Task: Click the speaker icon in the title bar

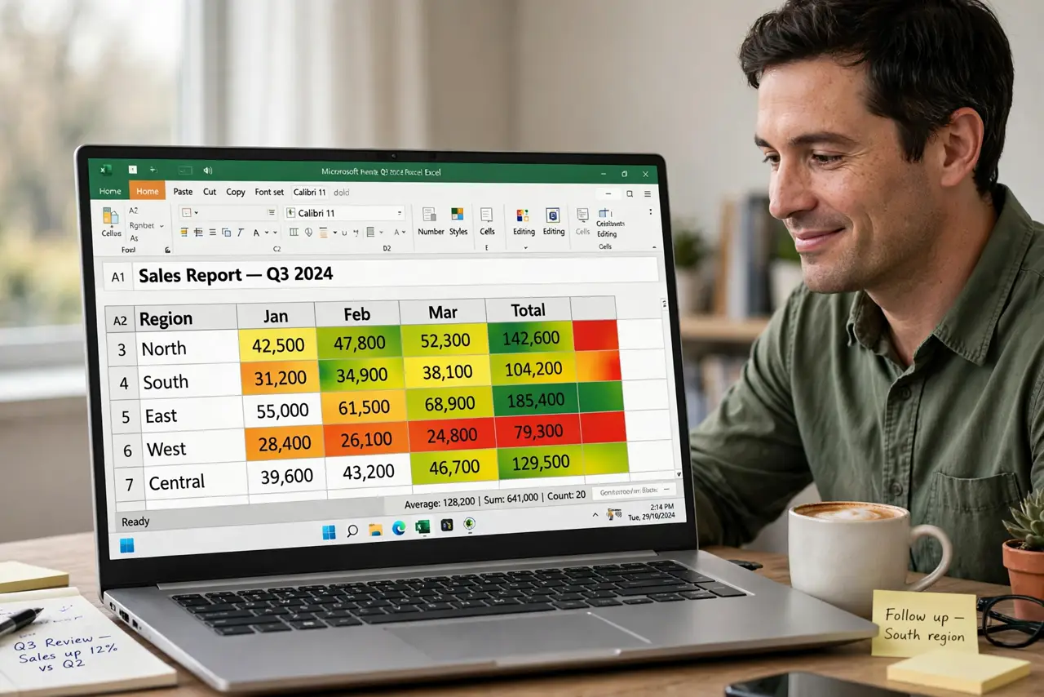Action: pos(207,171)
